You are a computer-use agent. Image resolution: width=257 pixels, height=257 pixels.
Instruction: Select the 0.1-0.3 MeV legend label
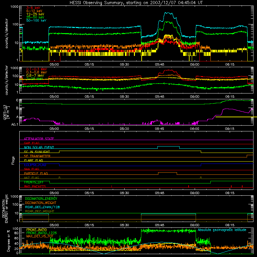[x=37, y=69]
